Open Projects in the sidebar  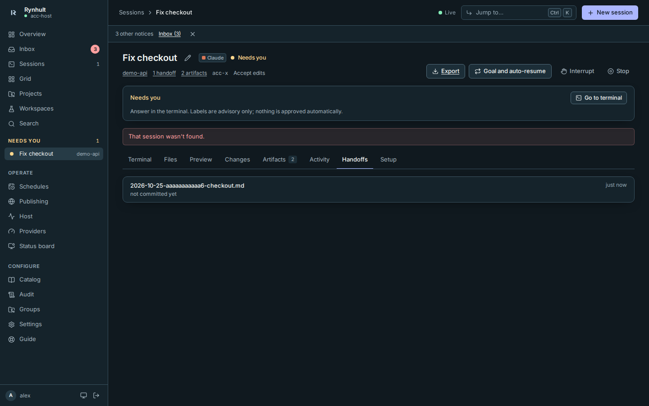[54, 94]
